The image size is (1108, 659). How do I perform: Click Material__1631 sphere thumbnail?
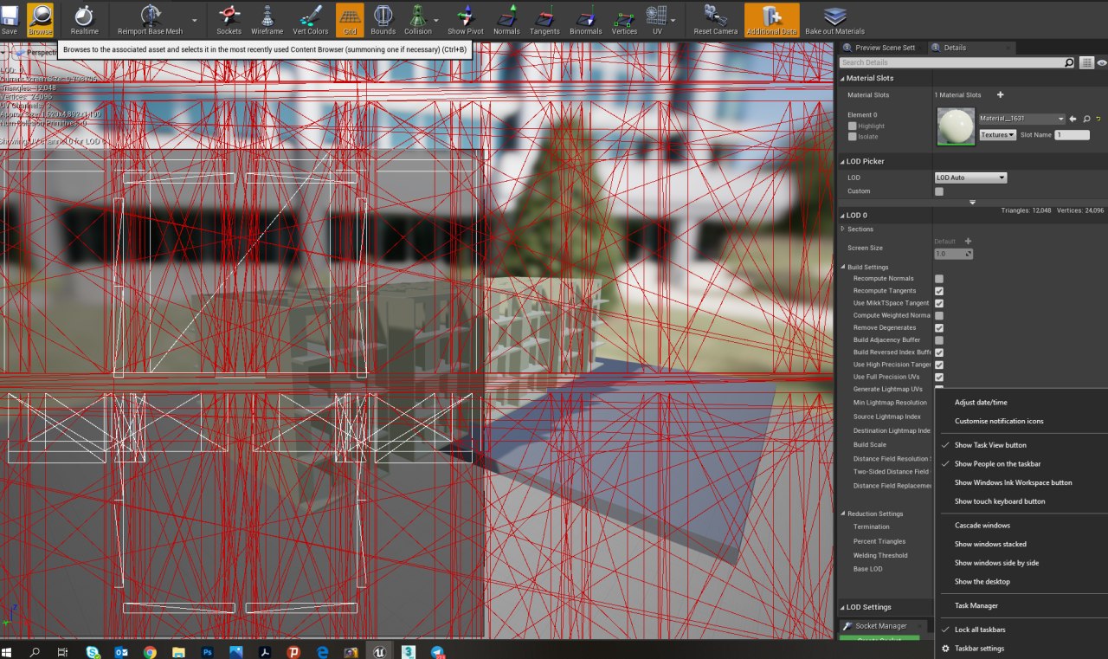click(956, 126)
